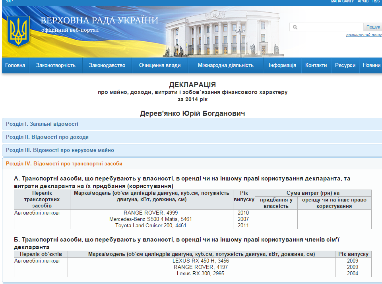Screen dimensions: 382x284
Task: Collapse Розділ IV. Відомості про транспортні засоби
Action: coord(64,163)
